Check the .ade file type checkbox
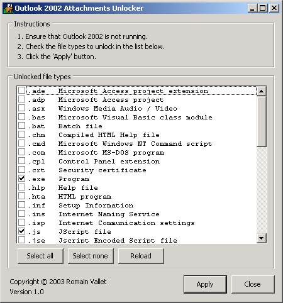Screen dimensions: 283x303 click(x=22, y=91)
